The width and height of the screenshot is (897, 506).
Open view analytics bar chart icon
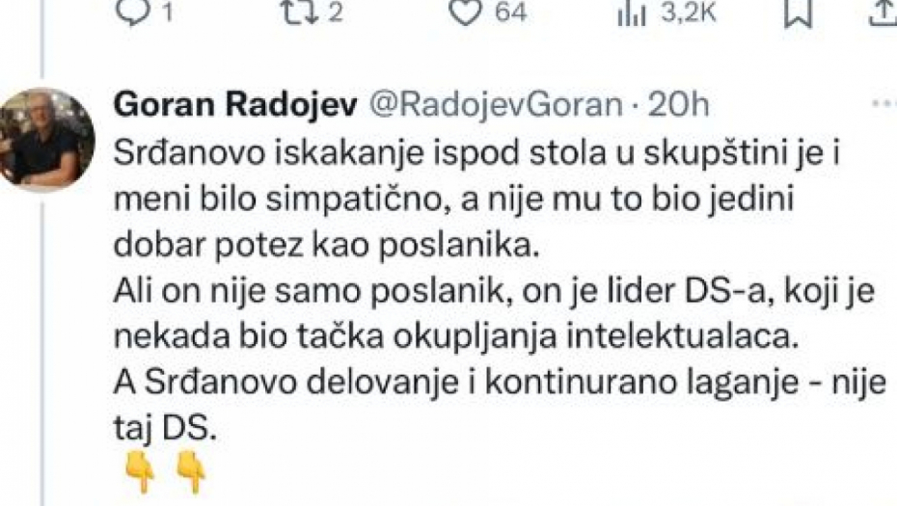point(632,14)
